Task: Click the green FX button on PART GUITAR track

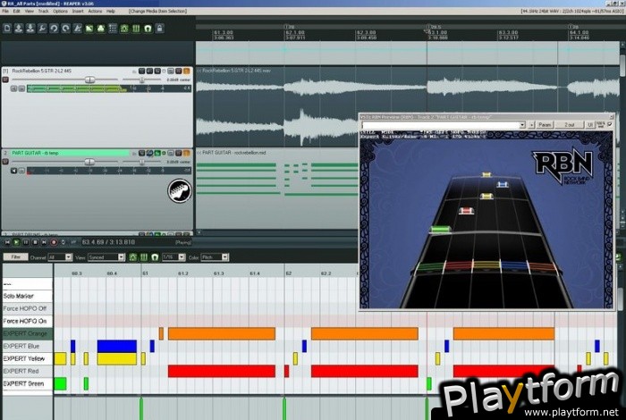Action: coord(157,153)
